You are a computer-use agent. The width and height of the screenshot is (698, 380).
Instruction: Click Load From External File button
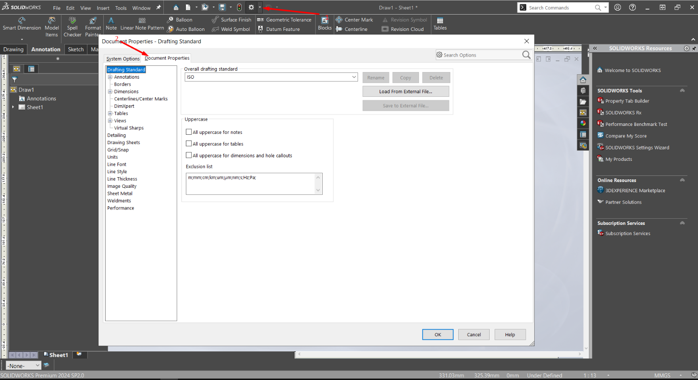405,91
